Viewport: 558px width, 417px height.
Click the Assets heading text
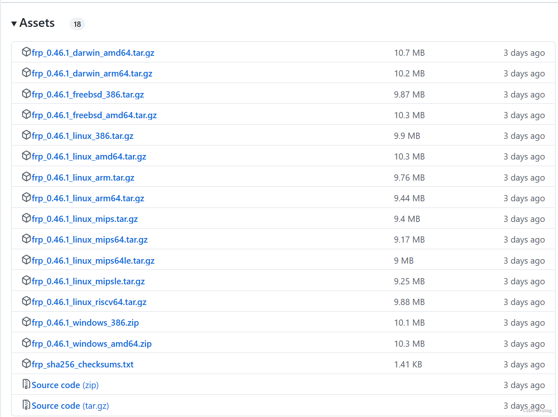point(37,23)
